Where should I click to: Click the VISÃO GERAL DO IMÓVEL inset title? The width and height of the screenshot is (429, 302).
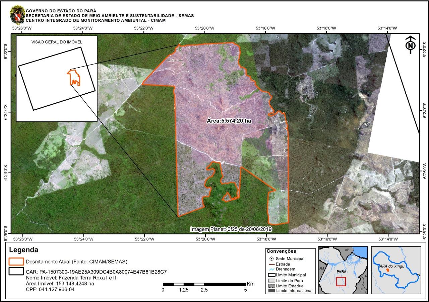[57, 42]
